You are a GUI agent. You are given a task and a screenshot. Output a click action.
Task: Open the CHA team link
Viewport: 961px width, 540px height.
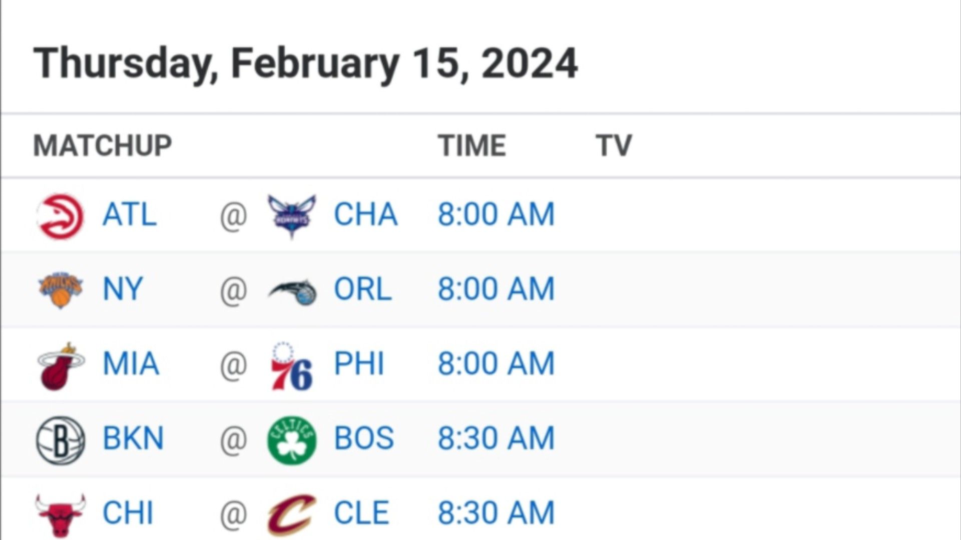coord(366,214)
